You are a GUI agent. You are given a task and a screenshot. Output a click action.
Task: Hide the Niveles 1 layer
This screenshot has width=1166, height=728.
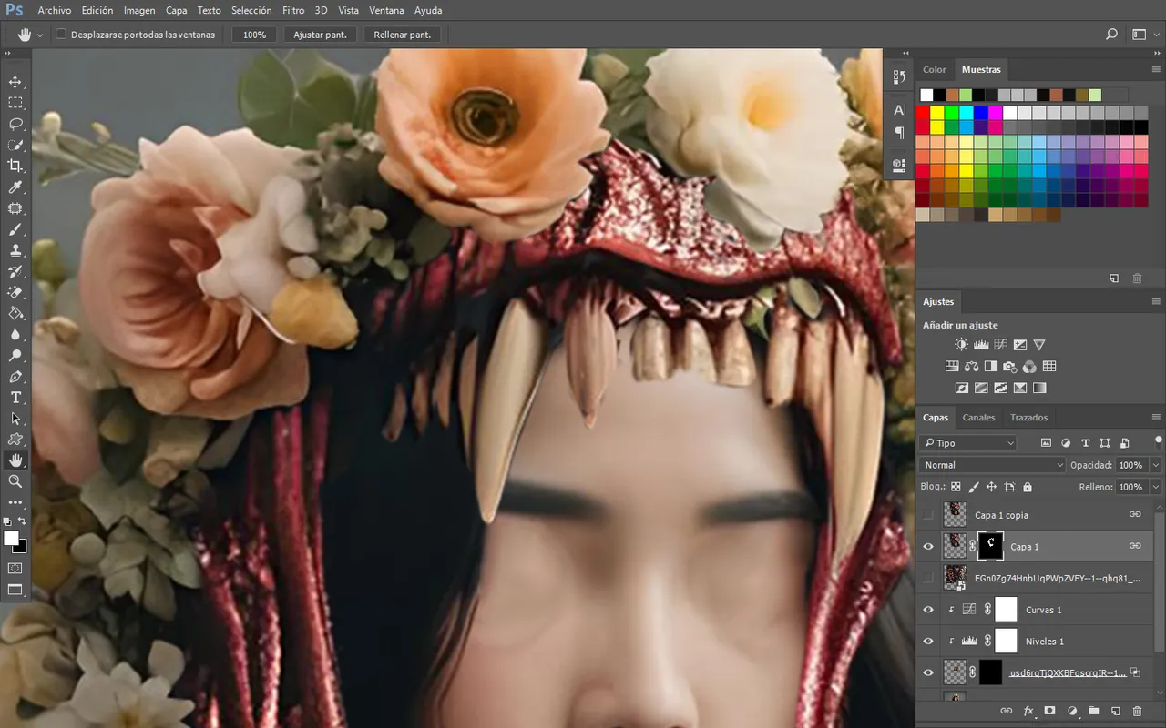click(x=928, y=641)
